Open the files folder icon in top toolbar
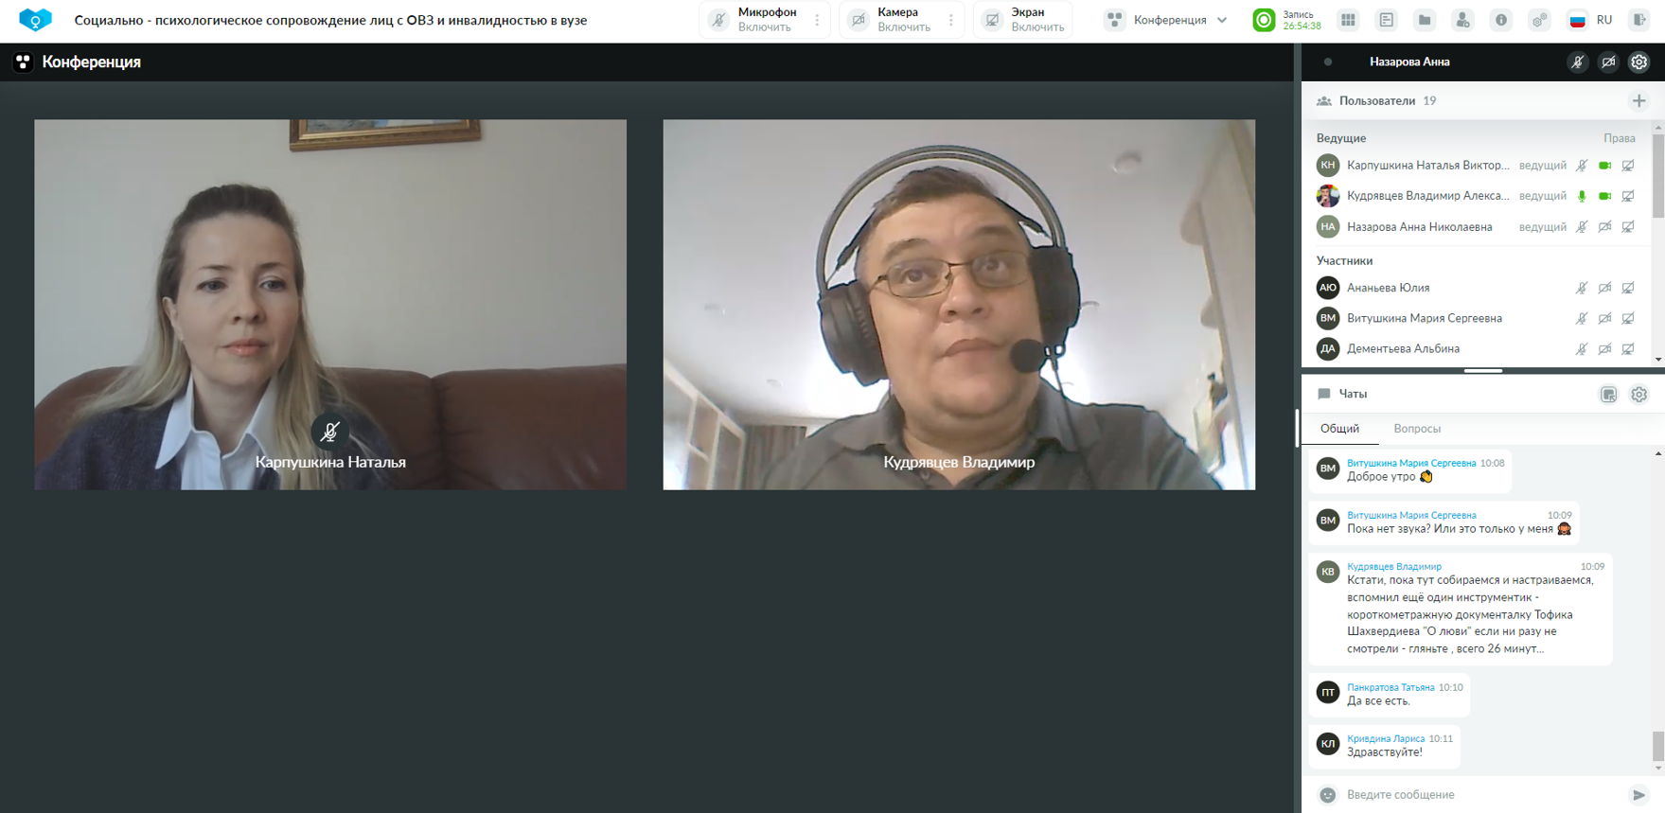Screen dimensions: 1665x813 1425,20
